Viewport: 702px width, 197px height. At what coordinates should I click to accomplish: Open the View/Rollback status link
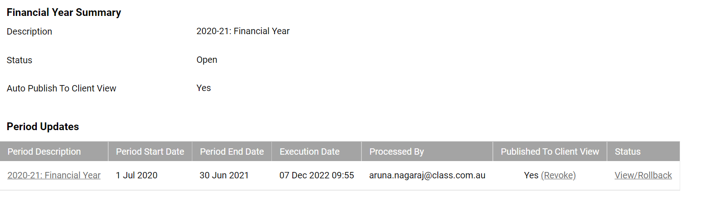tap(643, 175)
